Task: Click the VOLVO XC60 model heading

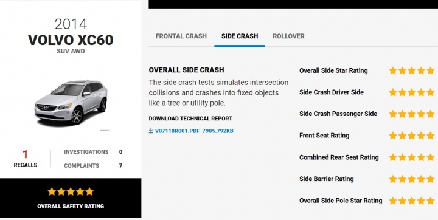Action: coord(71,40)
